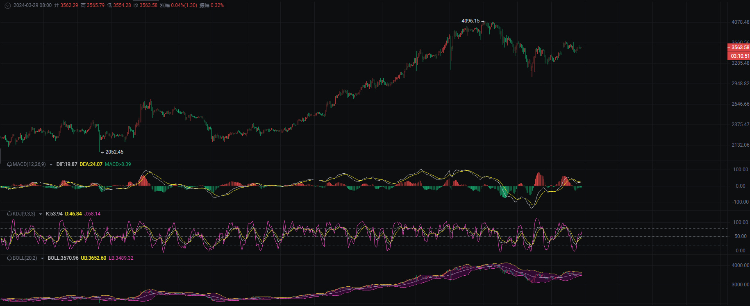The width and height of the screenshot is (750, 306).
Task: Click the DIF:19.87 value
Action: click(67, 164)
